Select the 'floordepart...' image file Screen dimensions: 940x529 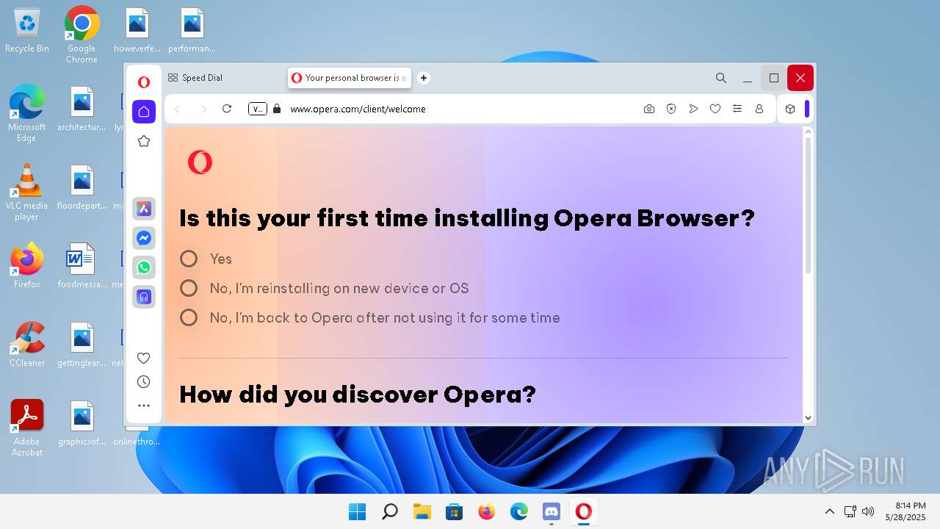(82, 187)
